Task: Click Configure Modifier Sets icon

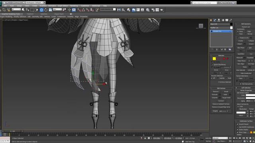Action: point(229,49)
